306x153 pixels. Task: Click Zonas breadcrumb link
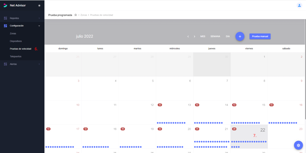pos(84,15)
